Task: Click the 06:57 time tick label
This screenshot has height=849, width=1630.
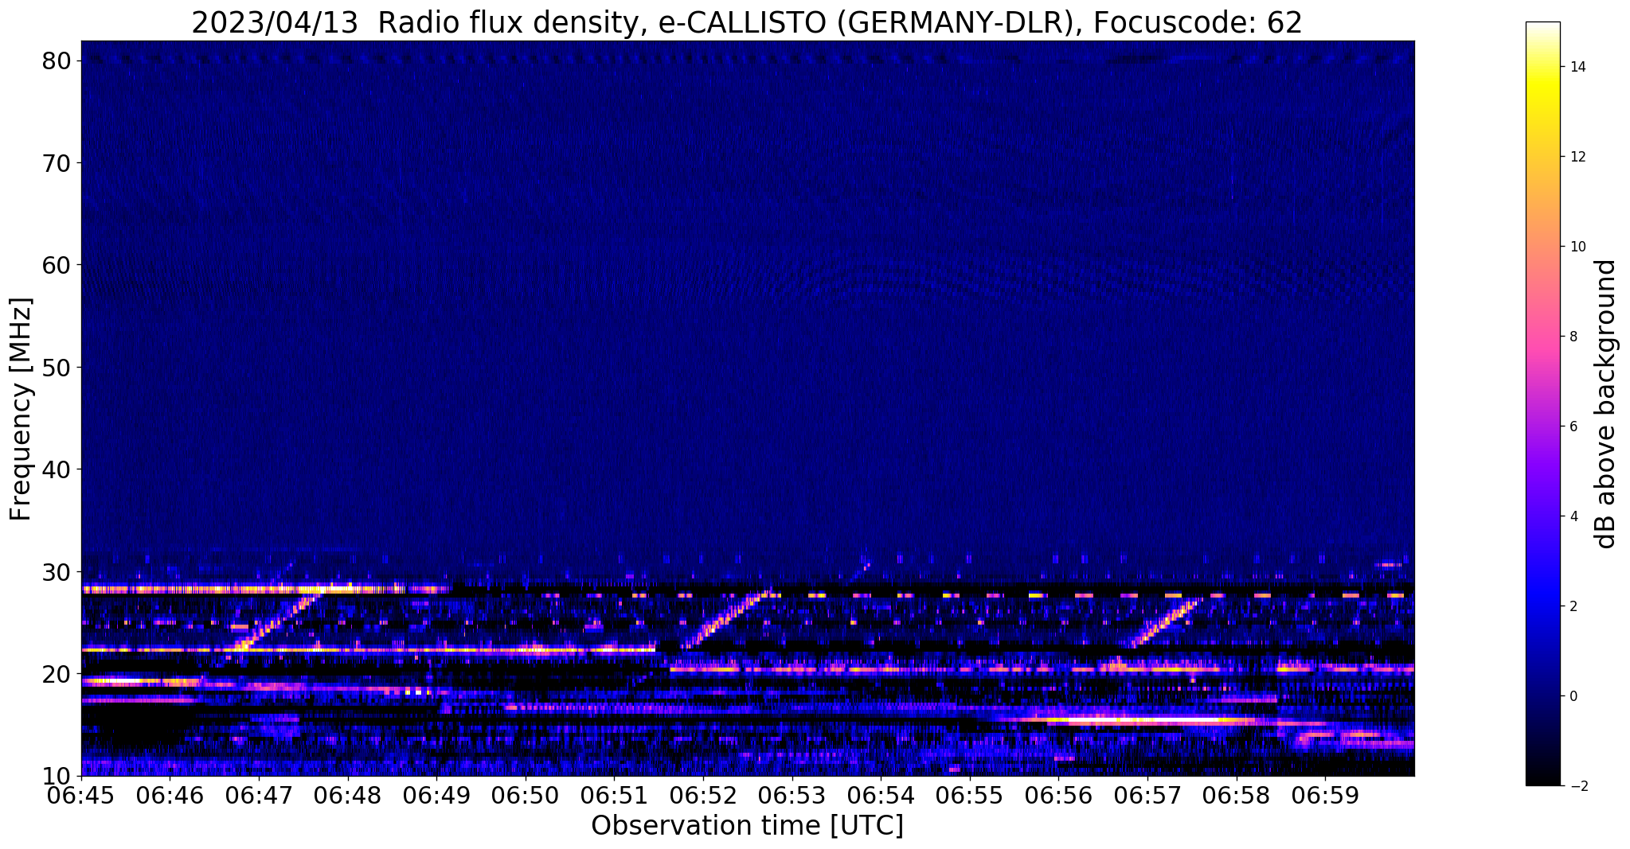Action: [1147, 795]
